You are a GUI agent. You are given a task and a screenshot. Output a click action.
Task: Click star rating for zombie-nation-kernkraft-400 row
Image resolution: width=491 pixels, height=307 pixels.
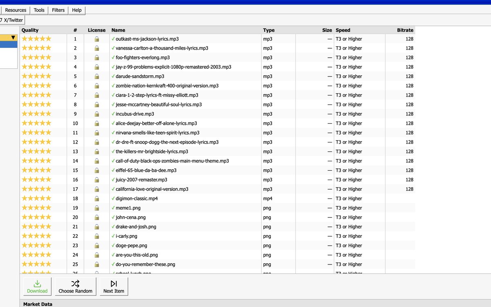tap(36, 86)
